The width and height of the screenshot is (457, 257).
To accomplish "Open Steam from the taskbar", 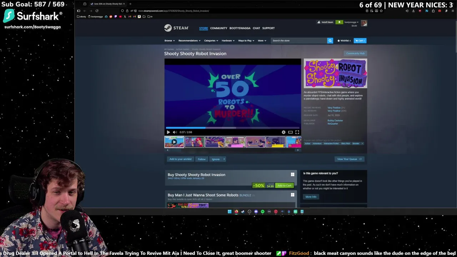I will [x=243, y=212].
